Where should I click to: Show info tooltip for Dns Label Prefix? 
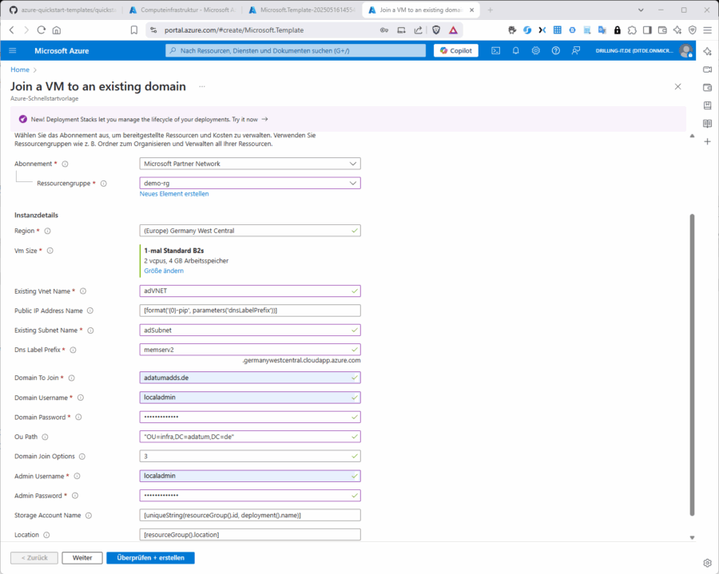tap(73, 350)
